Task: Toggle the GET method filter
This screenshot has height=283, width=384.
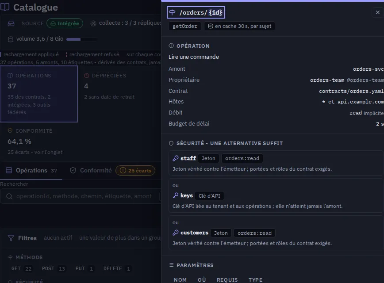Action: point(22,268)
